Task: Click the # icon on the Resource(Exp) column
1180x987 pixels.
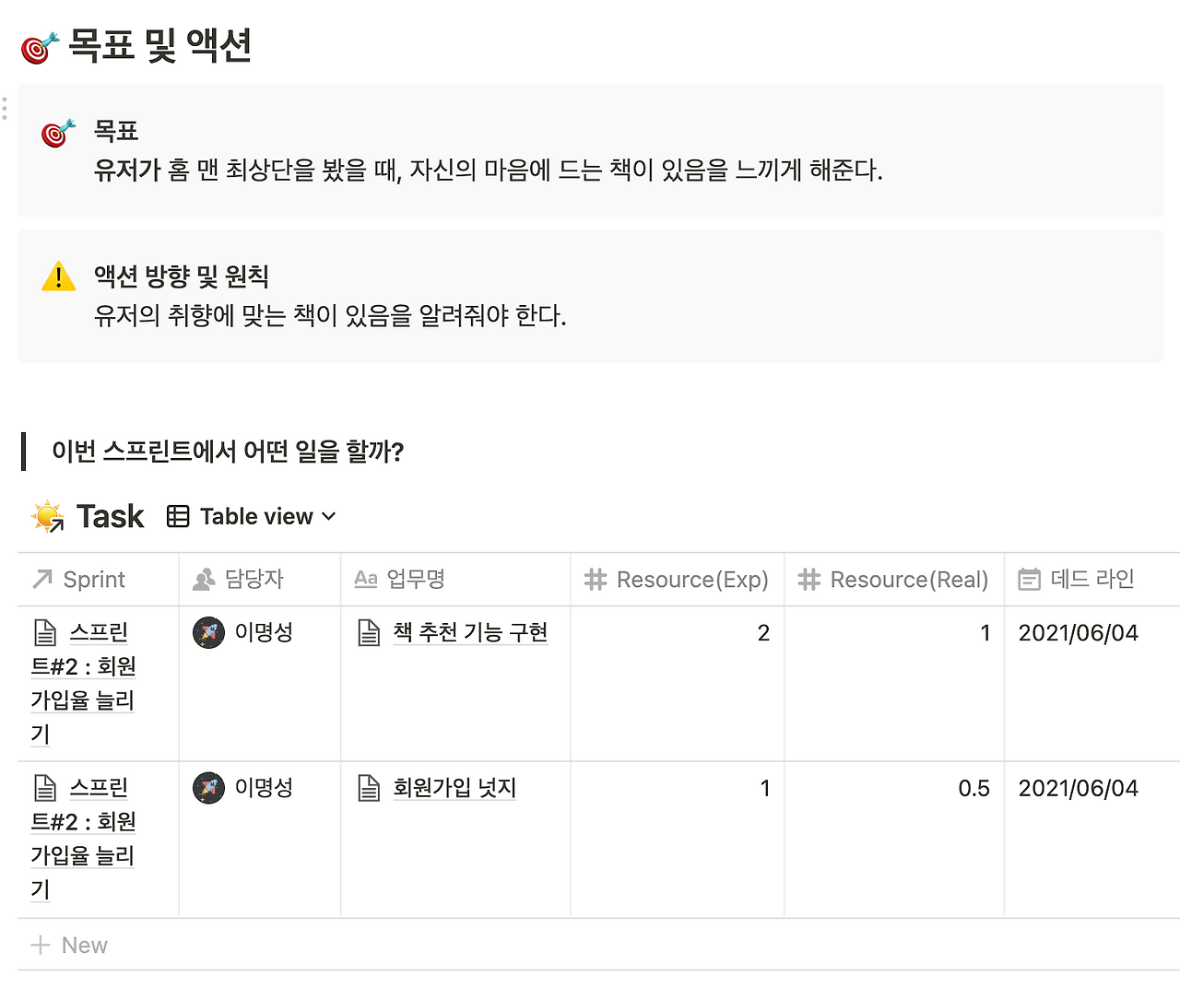Action: 595,579
